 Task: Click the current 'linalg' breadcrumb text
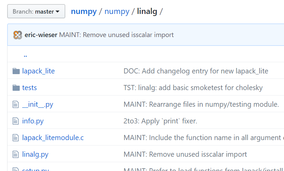147,12
